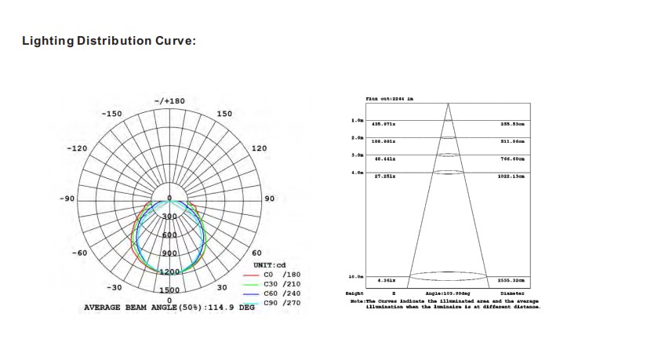Click the '90' angle label on the right
Screen dimensions: 658x357
[270, 199]
